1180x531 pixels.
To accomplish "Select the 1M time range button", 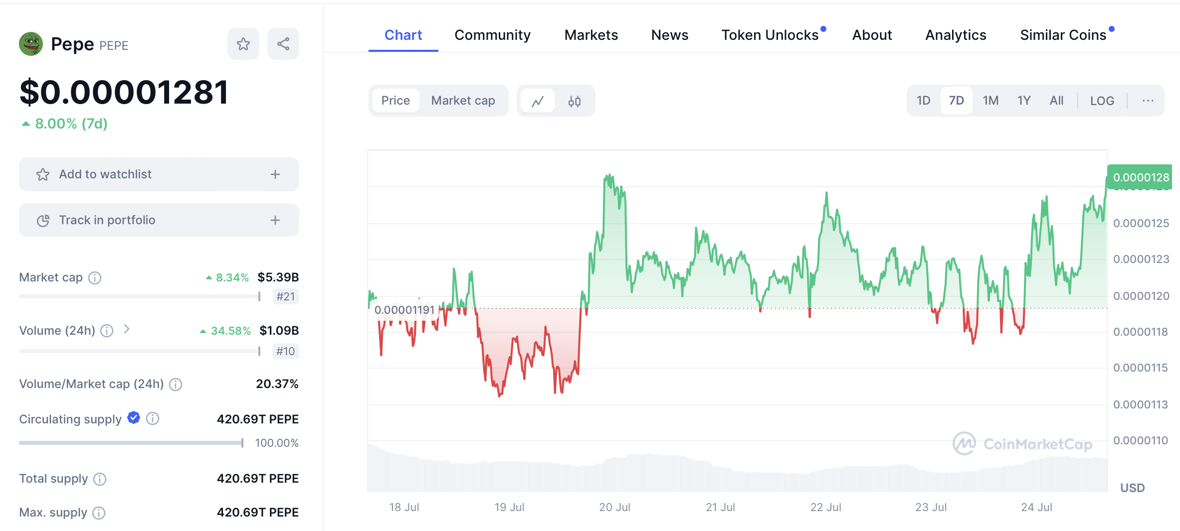I will tap(990, 101).
